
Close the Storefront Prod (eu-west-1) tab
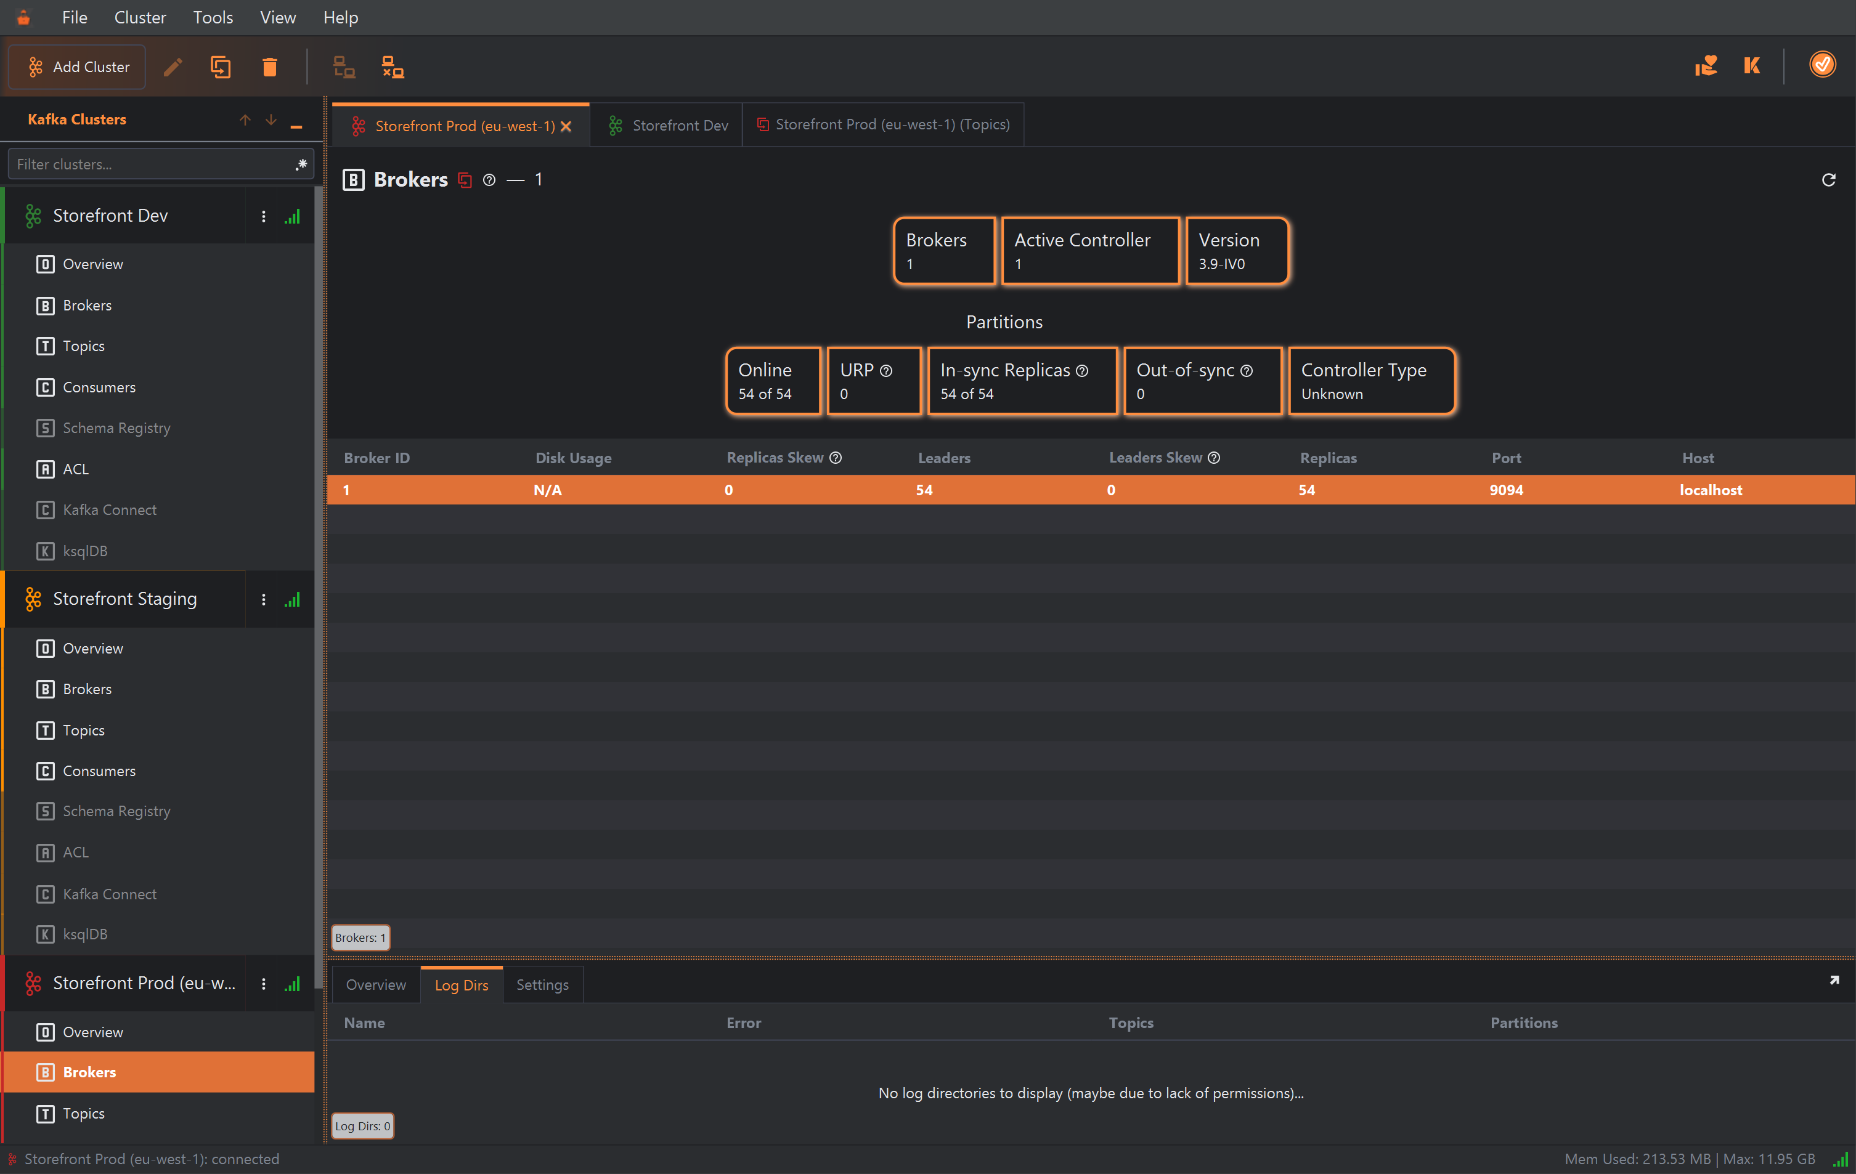[566, 126]
